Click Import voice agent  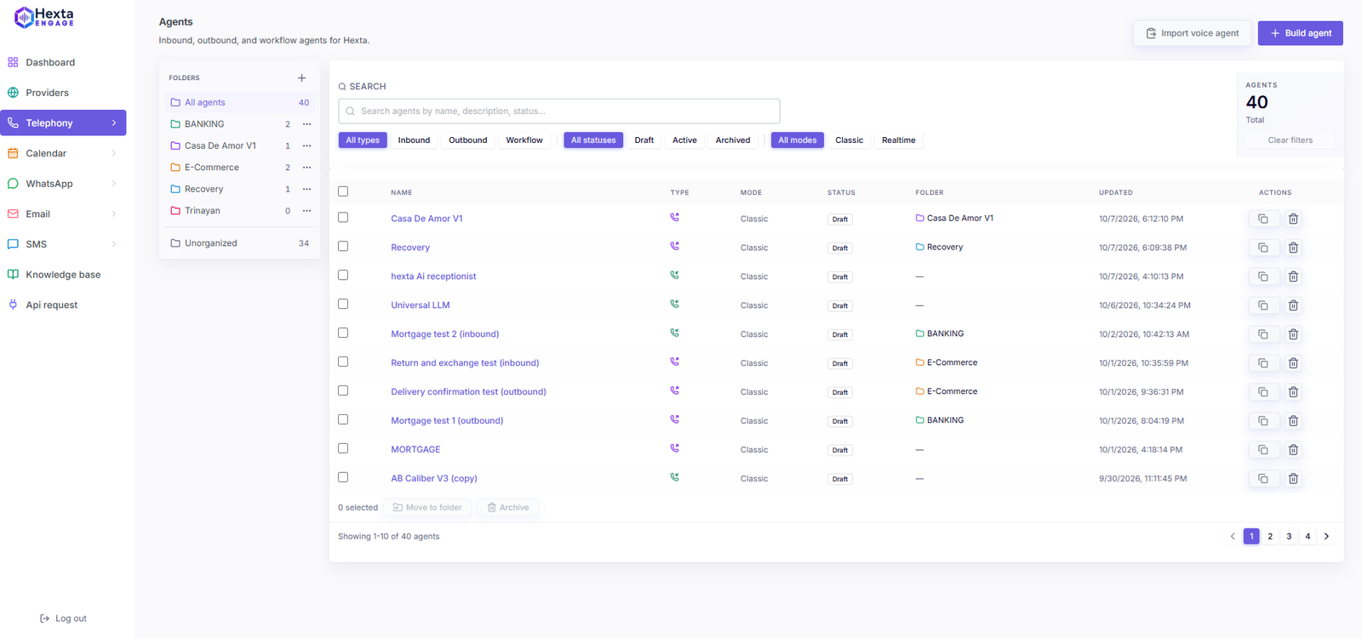tap(1192, 33)
